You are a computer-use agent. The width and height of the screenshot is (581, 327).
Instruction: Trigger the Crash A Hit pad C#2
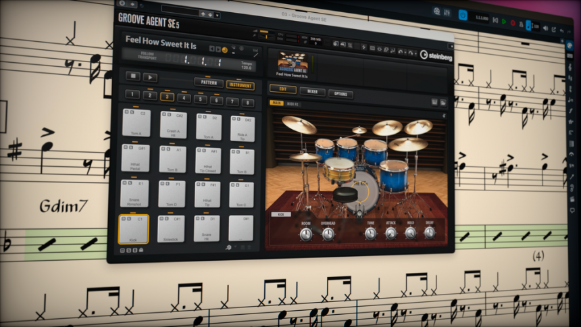pos(173,125)
